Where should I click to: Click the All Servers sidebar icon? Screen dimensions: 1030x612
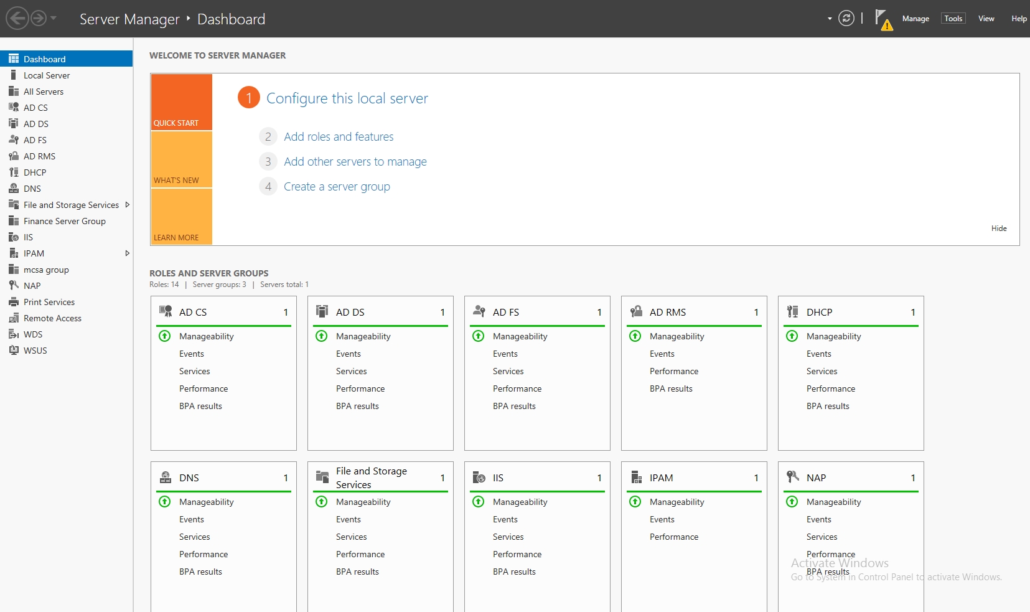[13, 91]
